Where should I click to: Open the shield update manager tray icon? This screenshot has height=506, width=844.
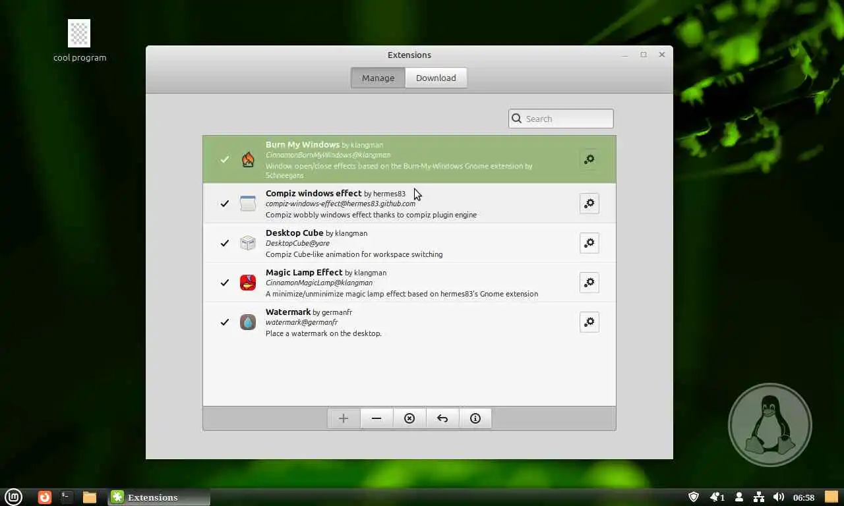[694, 497]
